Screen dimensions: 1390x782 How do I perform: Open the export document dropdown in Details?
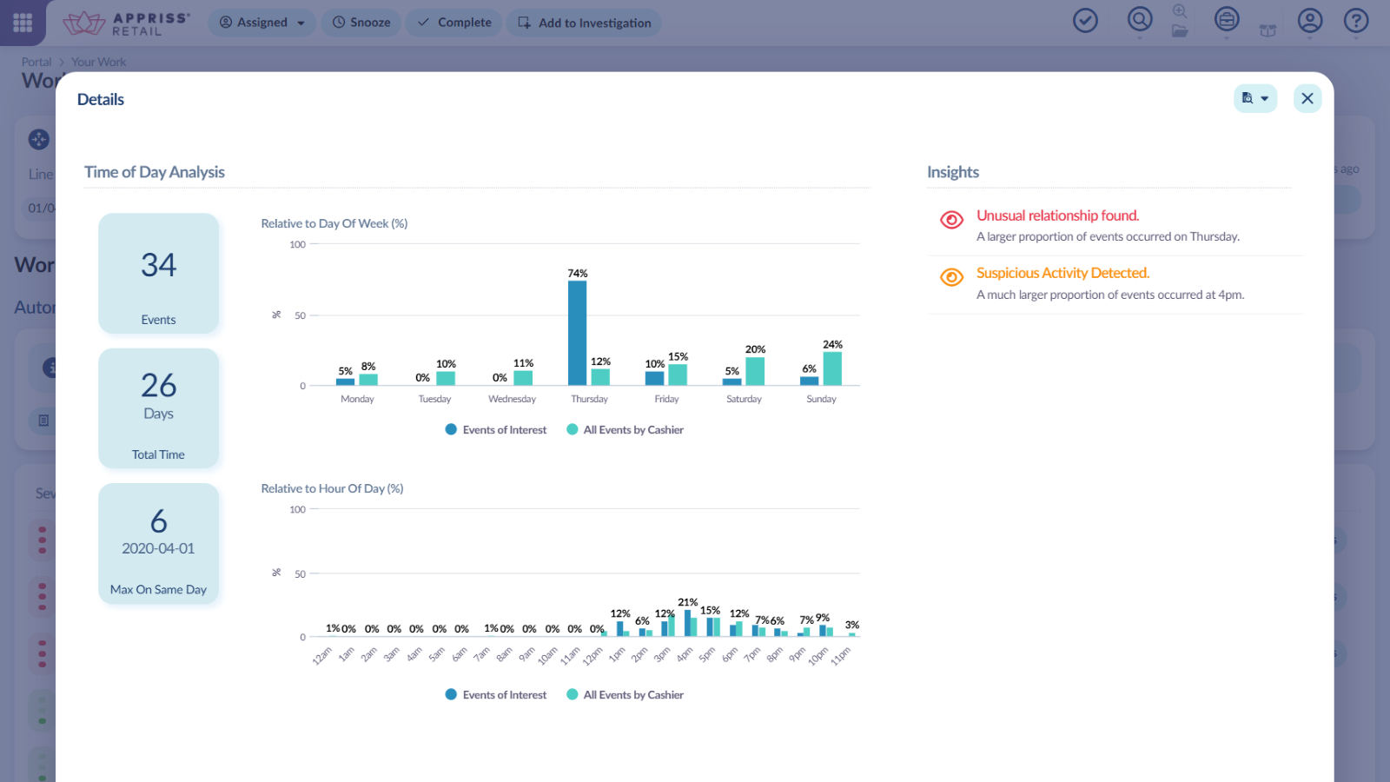tap(1255, 98)
